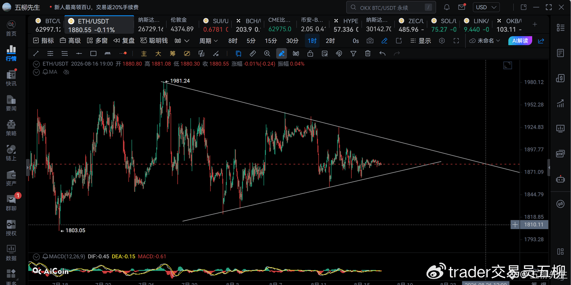The height and width of the screenshot is (285, 571).
Task: Open the 聪明钱 smart money button
Action: point(153,41)
